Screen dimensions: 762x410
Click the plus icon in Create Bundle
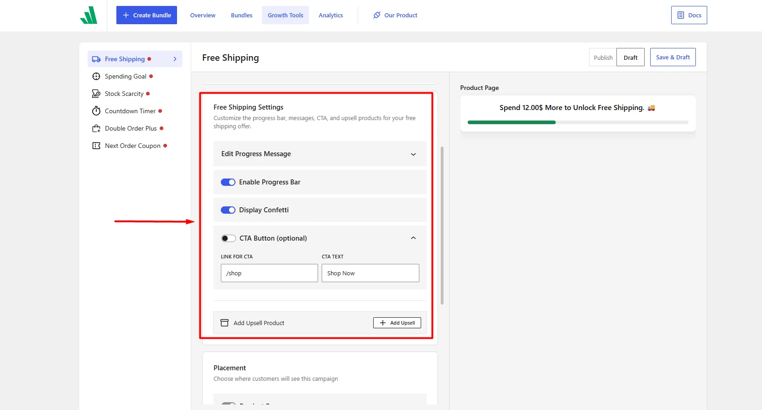coord(126,15)
